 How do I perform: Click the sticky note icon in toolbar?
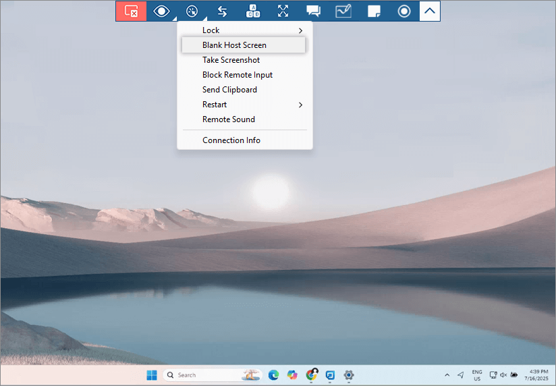[x=374, y=11]
